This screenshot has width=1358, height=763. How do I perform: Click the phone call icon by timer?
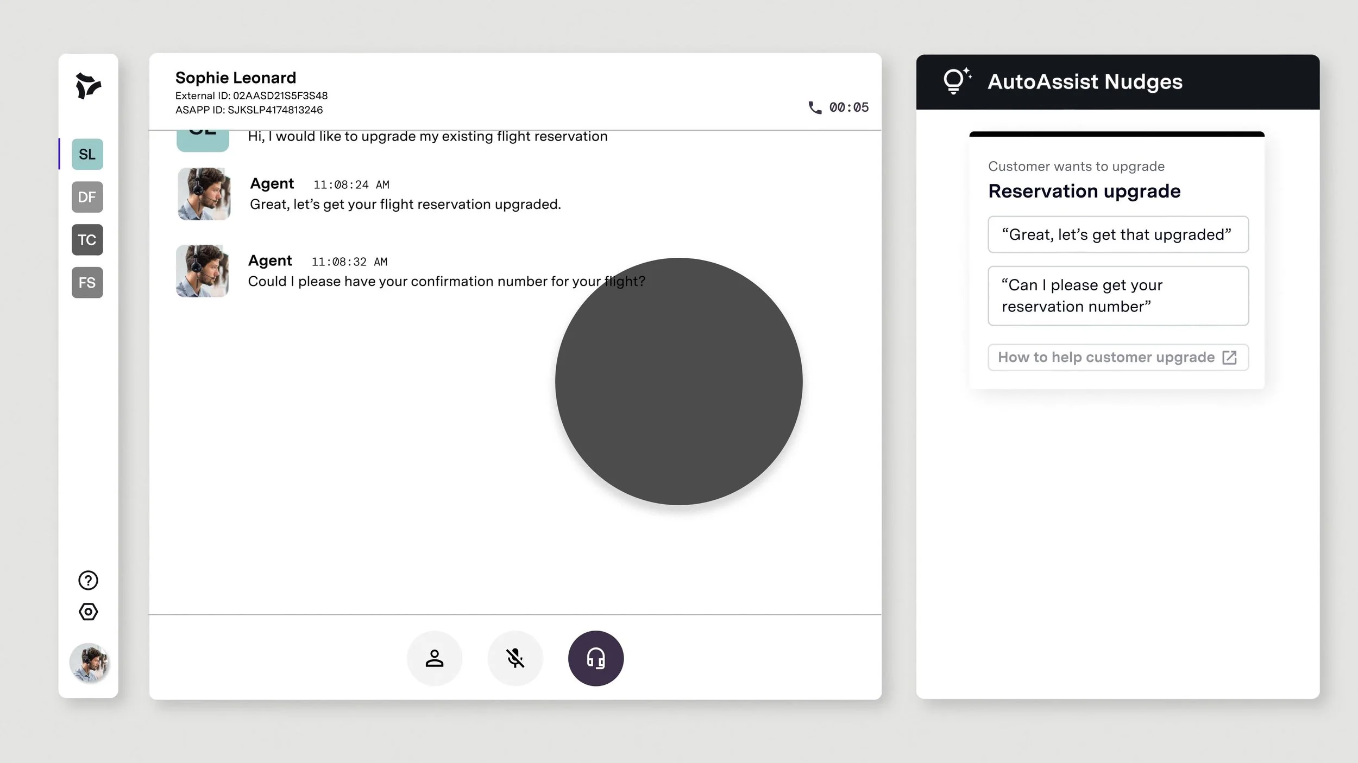tap(814, 107)
